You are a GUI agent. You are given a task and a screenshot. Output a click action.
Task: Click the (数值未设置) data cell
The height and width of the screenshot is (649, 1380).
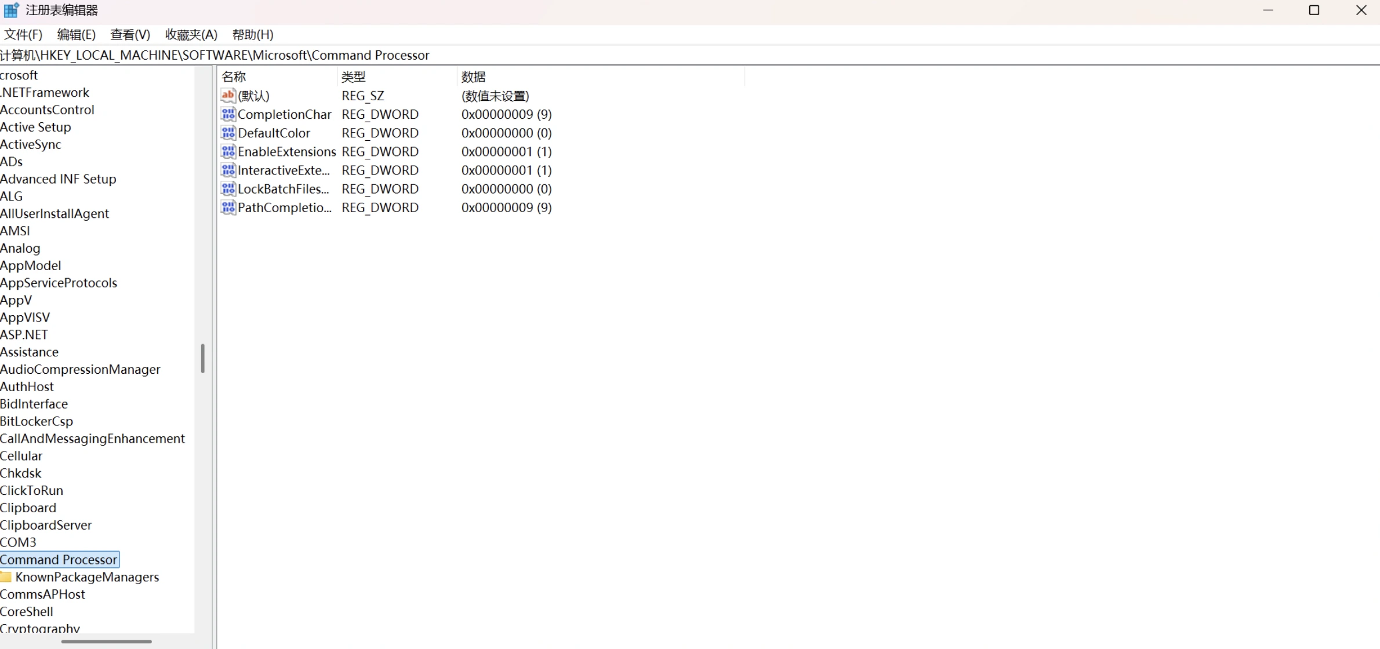pyautogui.click(x=495, y=96)
